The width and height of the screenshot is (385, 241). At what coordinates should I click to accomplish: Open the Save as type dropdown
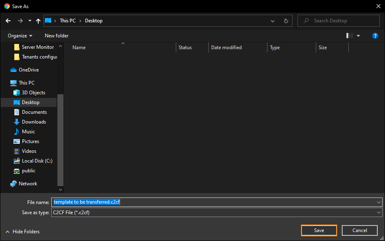(217, 213)
